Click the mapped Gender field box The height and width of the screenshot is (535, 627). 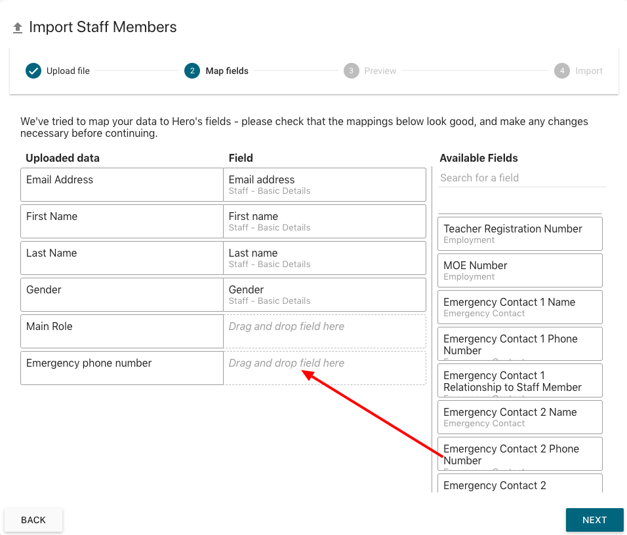click(x=325, y=295)
